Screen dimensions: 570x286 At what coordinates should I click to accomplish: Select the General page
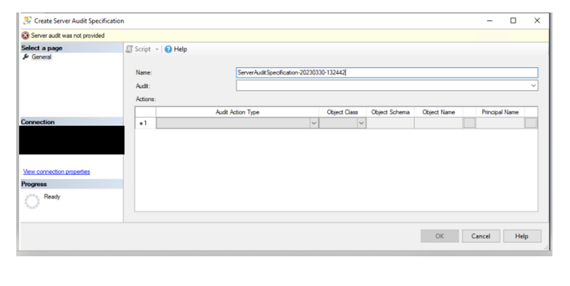tap(41, 57)
